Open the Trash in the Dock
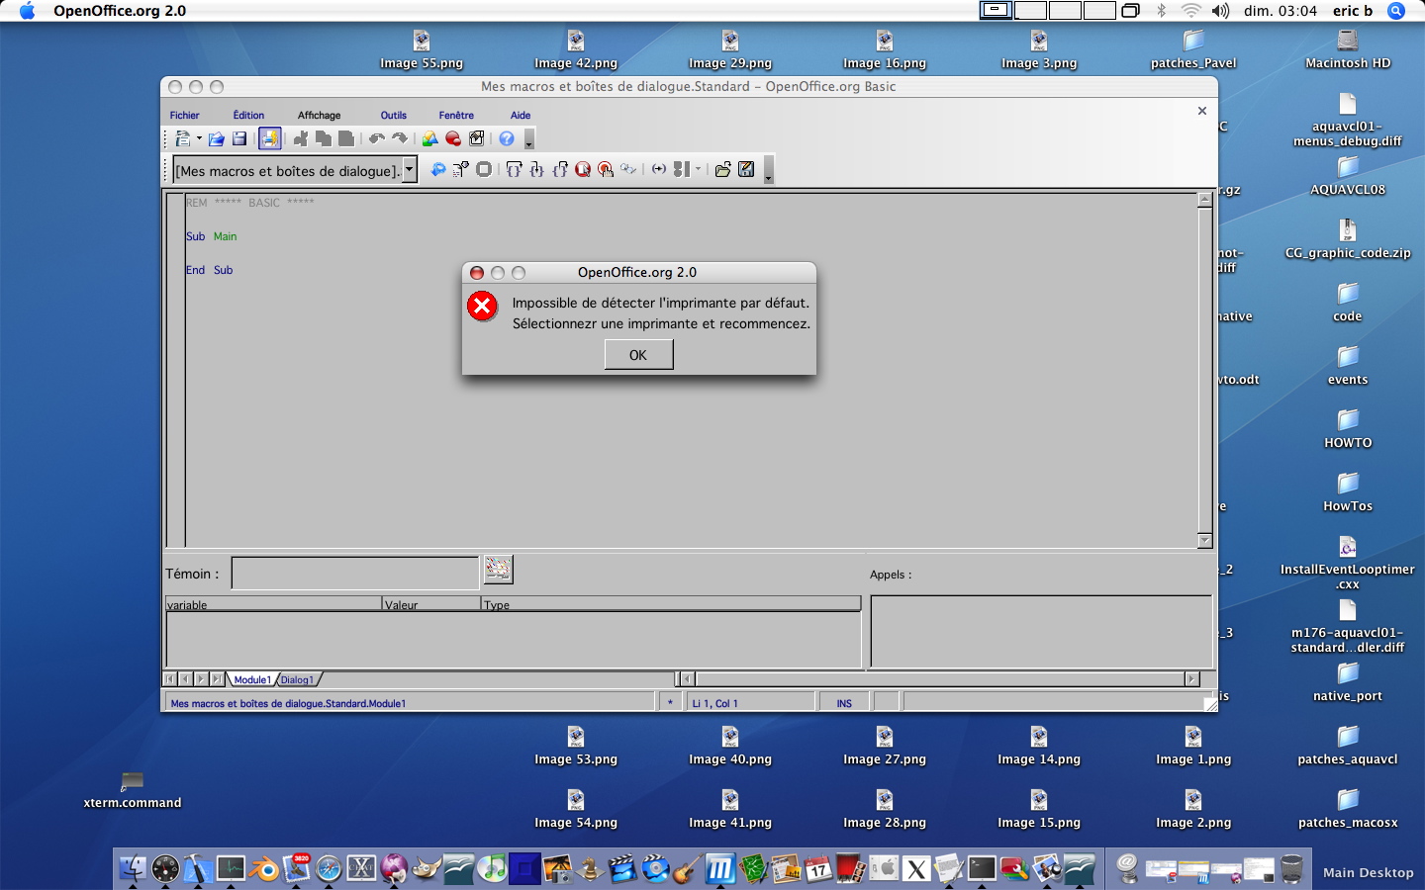Screen dimensions: 1425x890 click(1291, 868)
